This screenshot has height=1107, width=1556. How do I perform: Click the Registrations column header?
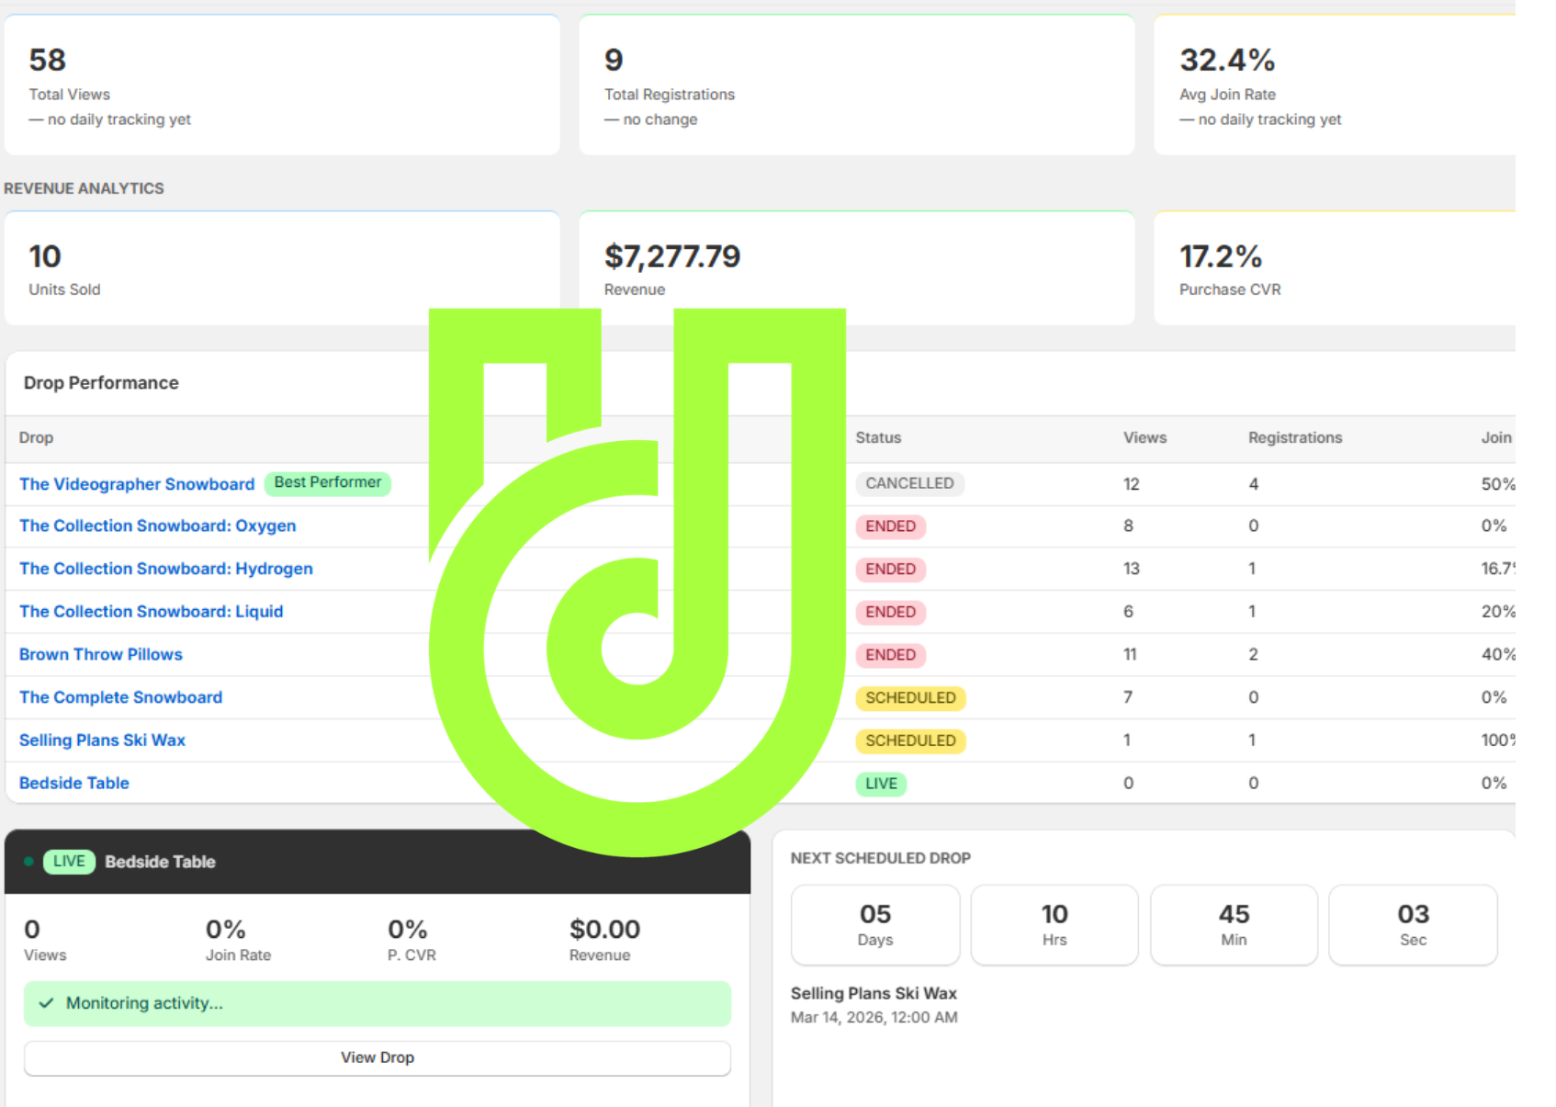(1295, 437)
